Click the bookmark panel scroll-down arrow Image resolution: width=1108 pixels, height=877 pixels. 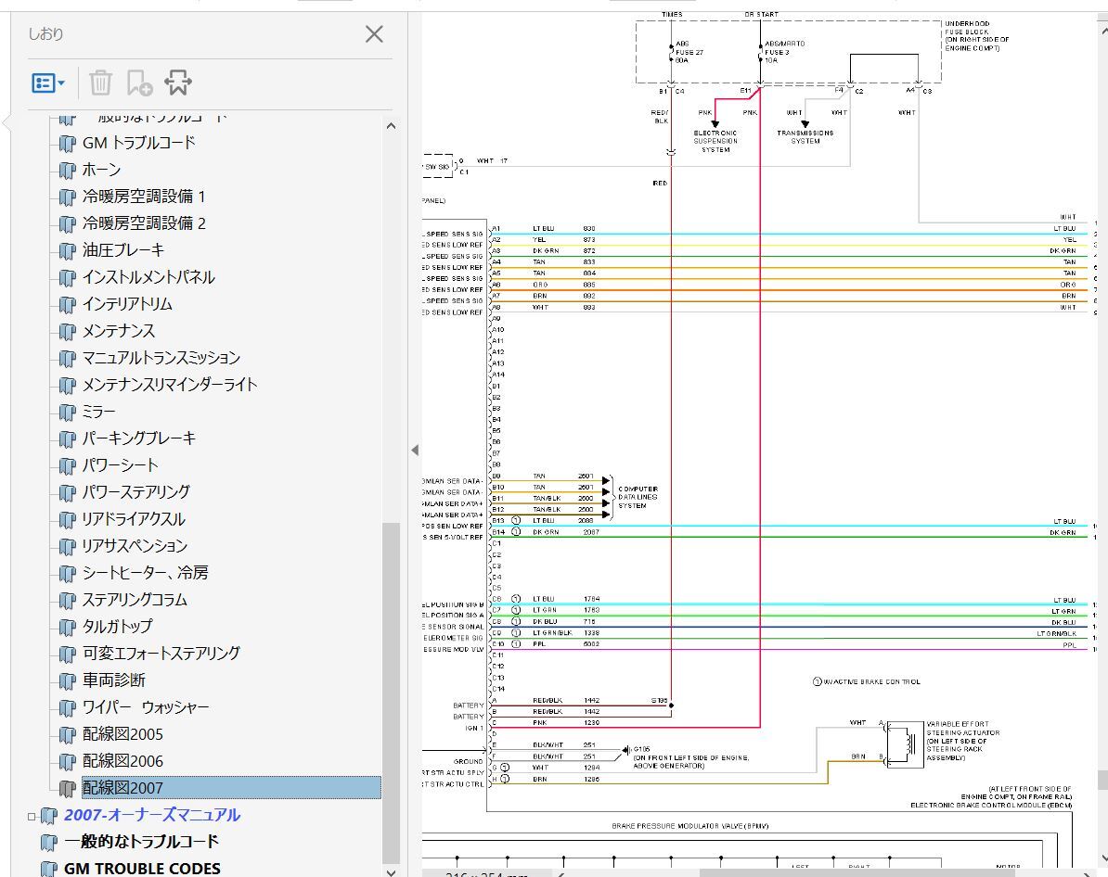pyautogui.click(x=391, y=872)
